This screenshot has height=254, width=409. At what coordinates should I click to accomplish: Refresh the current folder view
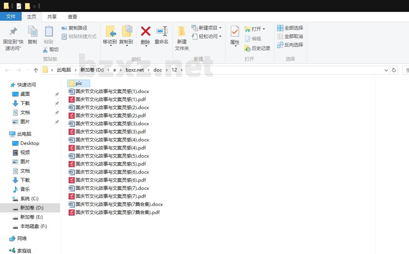tap(394, 70)
